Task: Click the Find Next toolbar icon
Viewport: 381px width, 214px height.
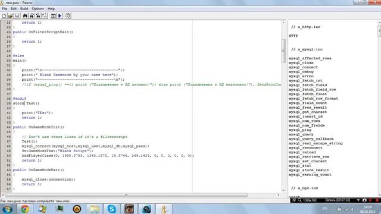Action: (32, 16)
